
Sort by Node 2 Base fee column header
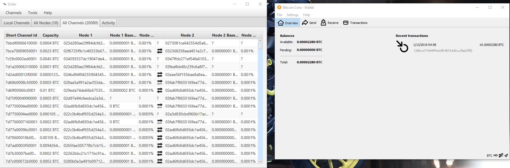pos(225,35)
